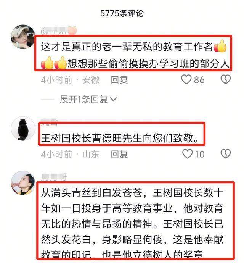Click the 5775条评论 header
This screenshot has height=263, width=244.
pyautogui.click(x=122, y=13)
